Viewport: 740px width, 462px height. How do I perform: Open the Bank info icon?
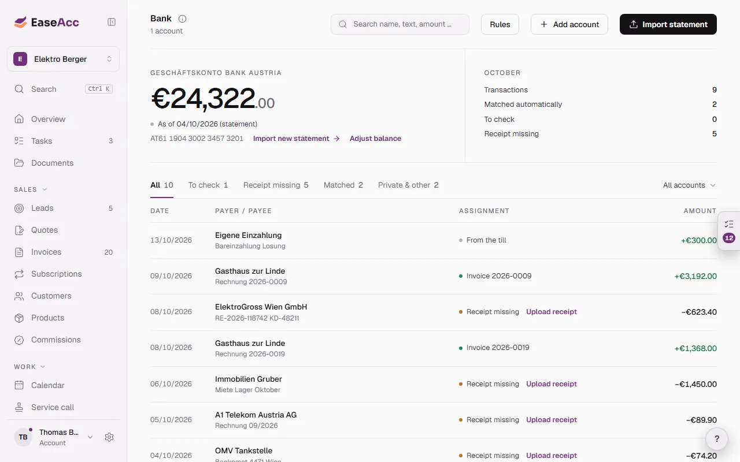(x=183, y=18)
